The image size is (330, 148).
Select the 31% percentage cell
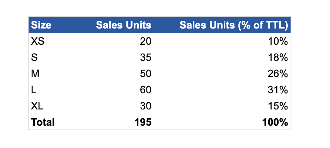tap(278, 90)
